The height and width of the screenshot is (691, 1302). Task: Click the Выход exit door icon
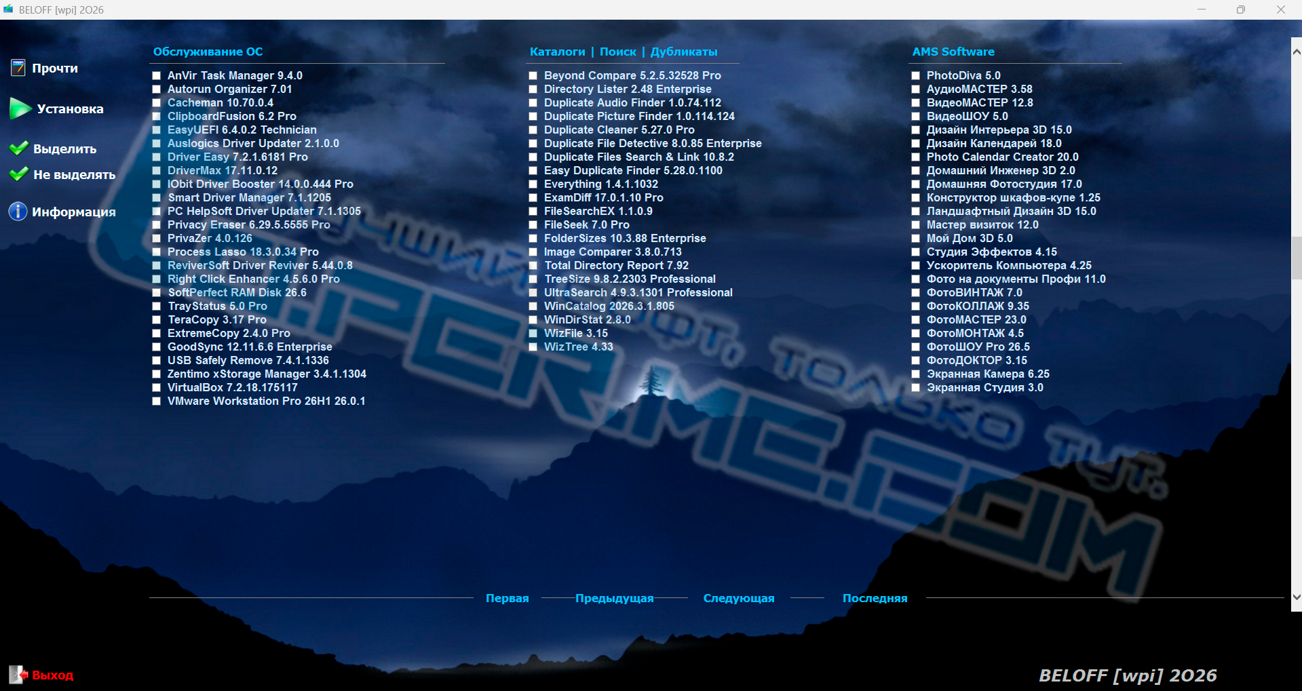point(18,675)
